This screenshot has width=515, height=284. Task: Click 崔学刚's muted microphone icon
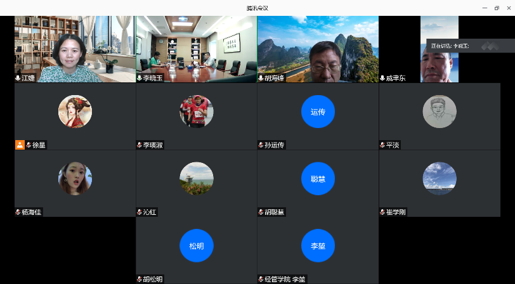[x=382, y=212]
